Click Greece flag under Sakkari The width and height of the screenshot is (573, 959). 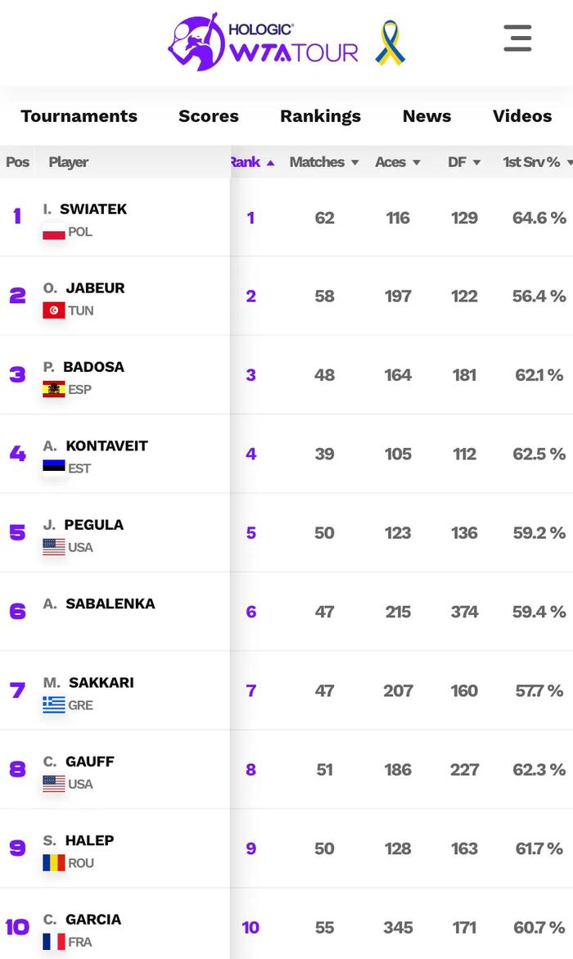tap(54, 705)
